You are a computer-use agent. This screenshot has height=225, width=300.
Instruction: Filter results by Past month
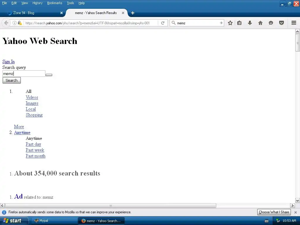point(35,156)
